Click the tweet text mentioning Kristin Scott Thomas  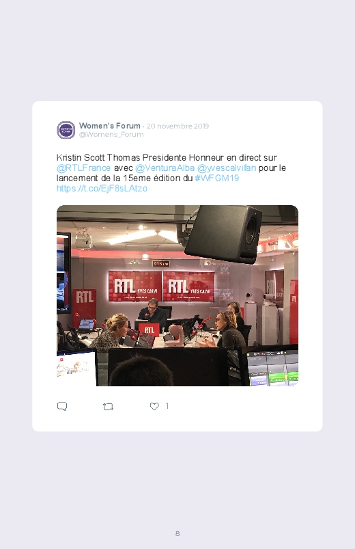(171, 173)
